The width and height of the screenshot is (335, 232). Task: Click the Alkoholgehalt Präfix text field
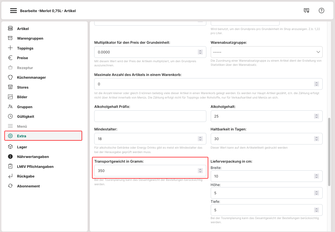click(150, 116)
